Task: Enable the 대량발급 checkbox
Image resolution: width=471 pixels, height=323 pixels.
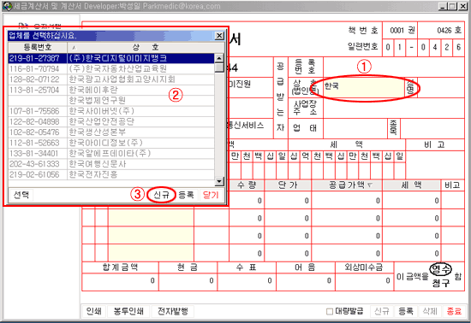Action: (x=329, y=311)
